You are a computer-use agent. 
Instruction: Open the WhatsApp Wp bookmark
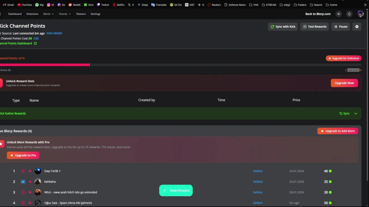click(39, 5)
